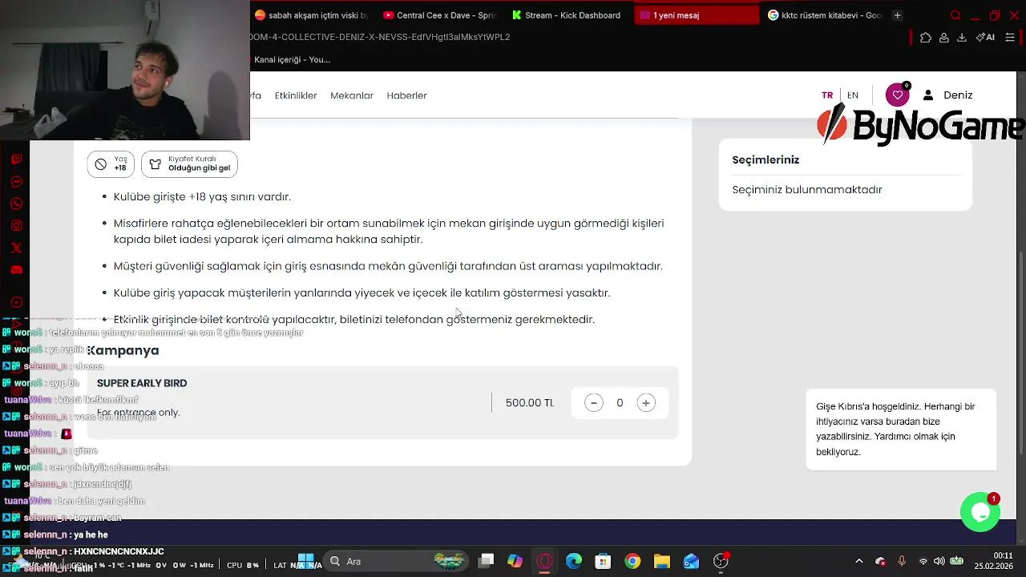The image size is (1026, 577).
Task: Click the Yaş +18 info badge
Action: click(111, 164)
